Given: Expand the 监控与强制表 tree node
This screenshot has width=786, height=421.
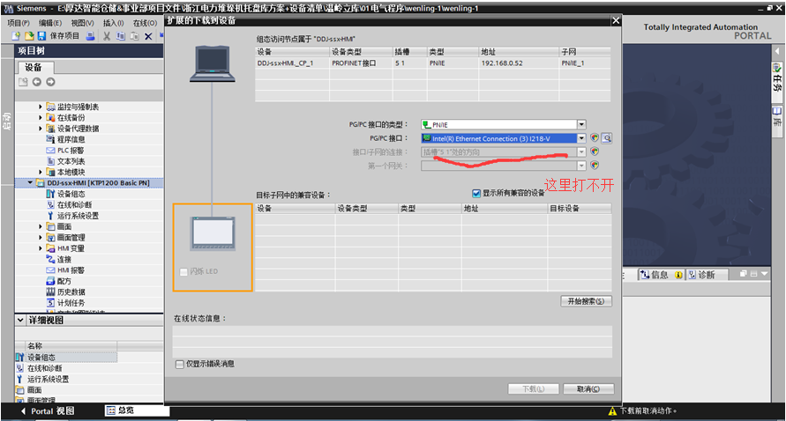Looking at the screenshot, I should [41, 107].
